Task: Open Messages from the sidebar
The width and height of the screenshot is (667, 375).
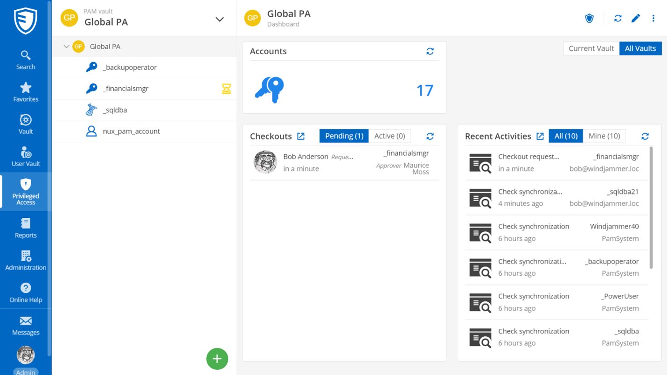Action: tap(25, 325)
